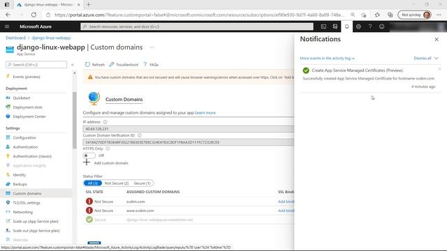Click Troubleshoot in the toolbar
The width and height of the screenshot is (447, 251).
(124, 65)
